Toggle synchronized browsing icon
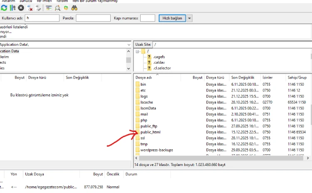Viewport: 312px width, 193px height. (66, 8)
